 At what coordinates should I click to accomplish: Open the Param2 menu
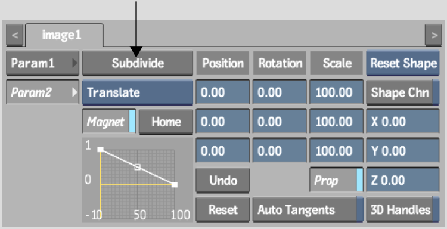(42, 92)
